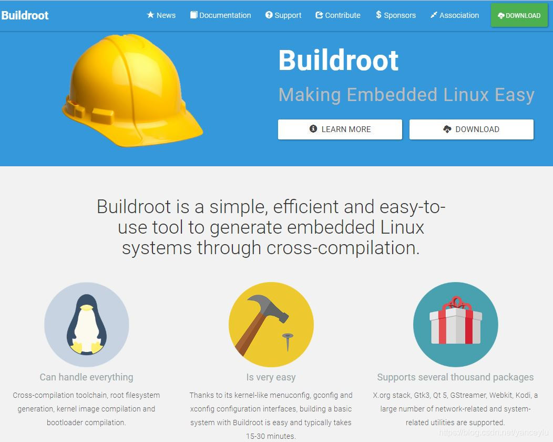Go to the Support section
This screenshot has height=442, width=553.
click(283, 15)
